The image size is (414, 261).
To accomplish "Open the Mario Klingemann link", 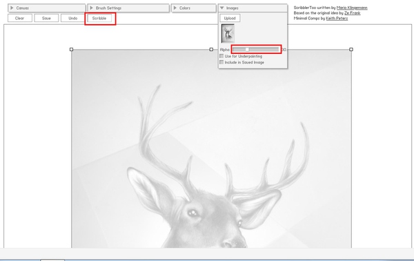I will [352, 8].
